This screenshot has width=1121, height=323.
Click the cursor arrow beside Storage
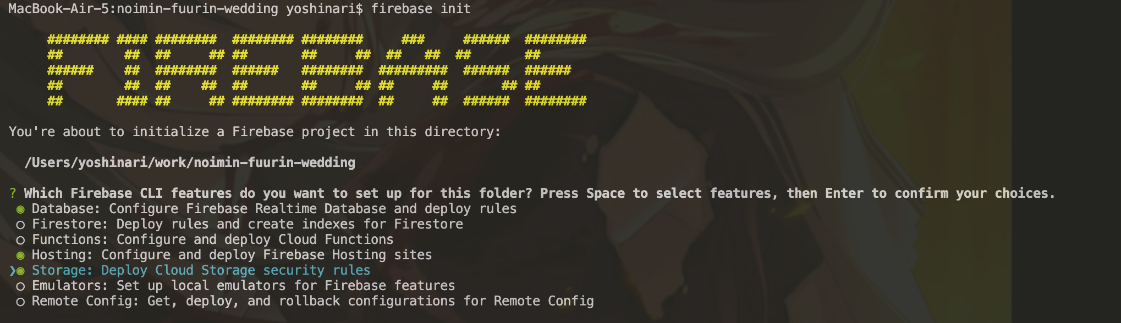pyautogui.click(x=12, y=271)
